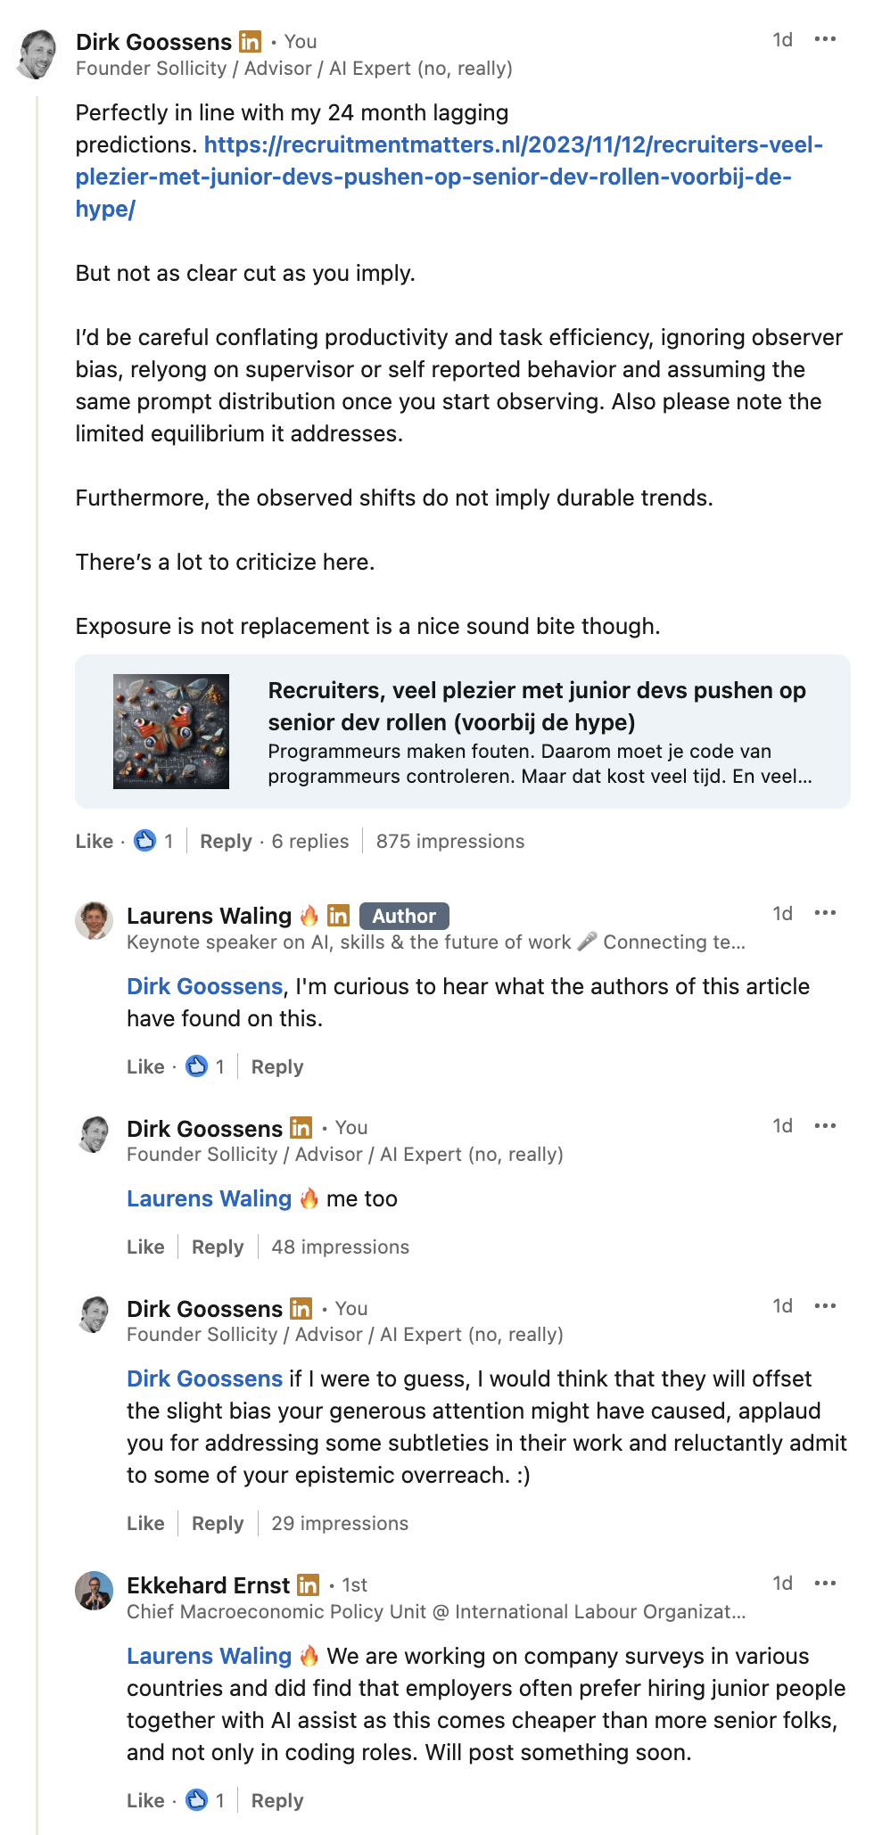Click Laurens Waling's profile photo
The image size is (874, 1835).
(94, 921)
